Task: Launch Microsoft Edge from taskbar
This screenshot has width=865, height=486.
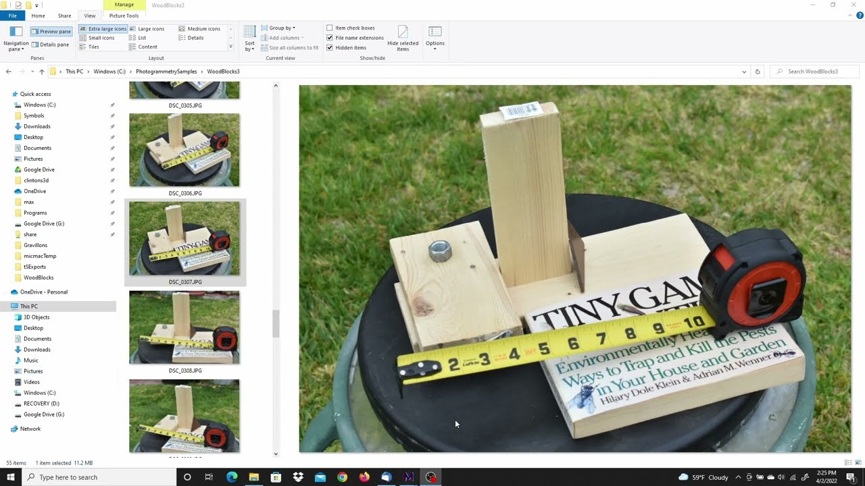Action: coord(232,477)
